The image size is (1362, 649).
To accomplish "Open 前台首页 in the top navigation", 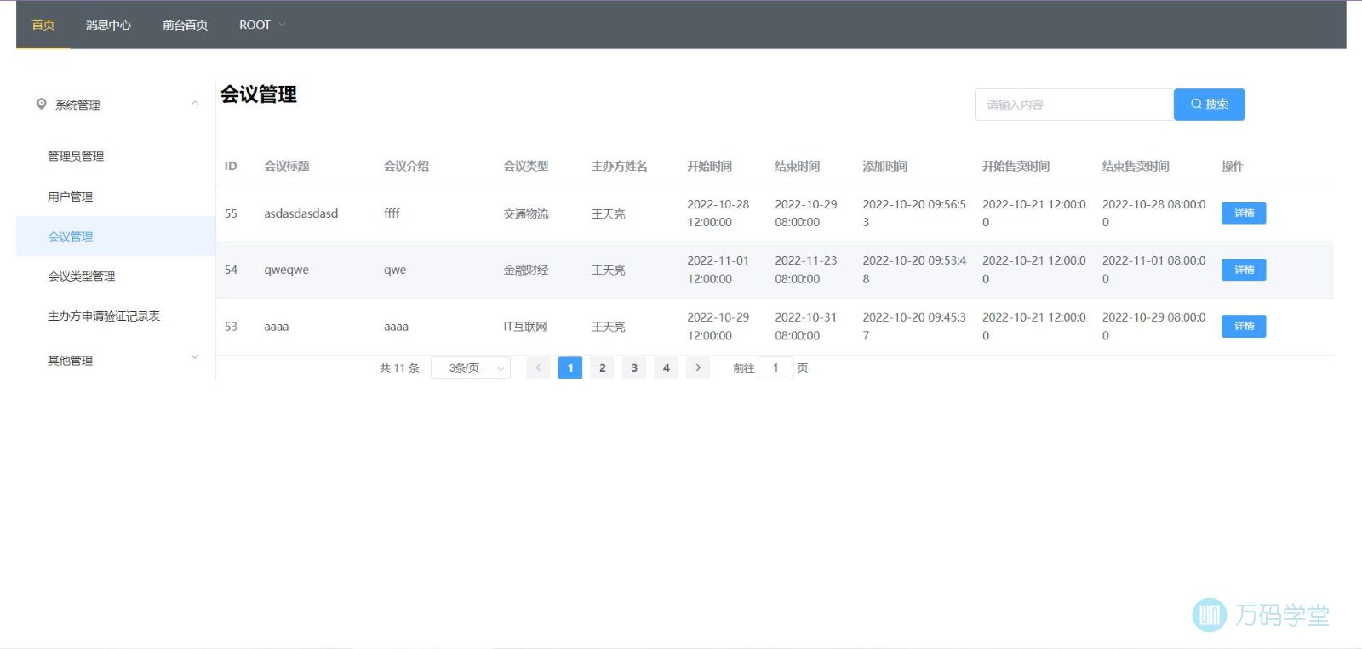I will (x=185, y=25).
